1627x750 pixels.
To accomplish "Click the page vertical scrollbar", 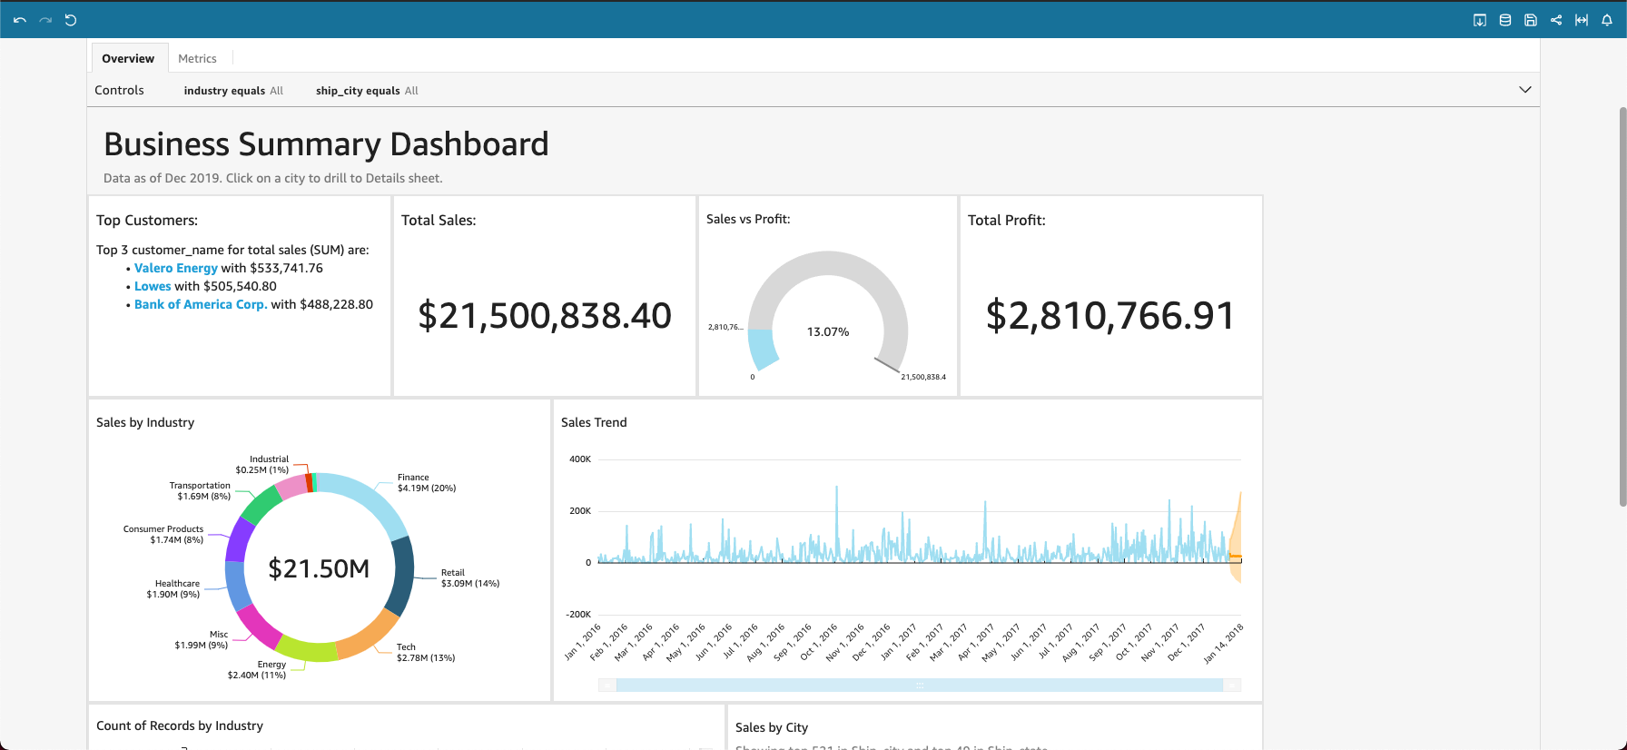I will pos(1622,307).
